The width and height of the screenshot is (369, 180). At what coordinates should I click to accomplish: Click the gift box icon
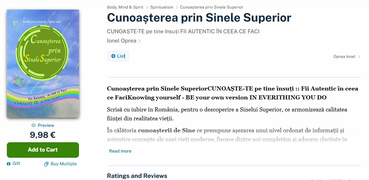tap(9, 164)
